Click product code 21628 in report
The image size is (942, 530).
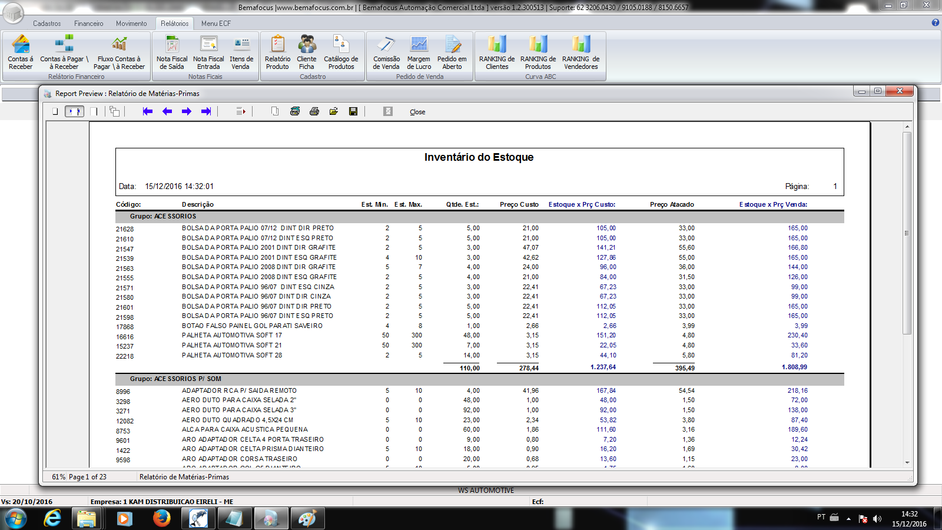(125, 229)
